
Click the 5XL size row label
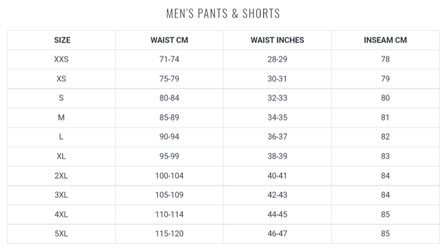pyautogui.click(x=61, y=234)
